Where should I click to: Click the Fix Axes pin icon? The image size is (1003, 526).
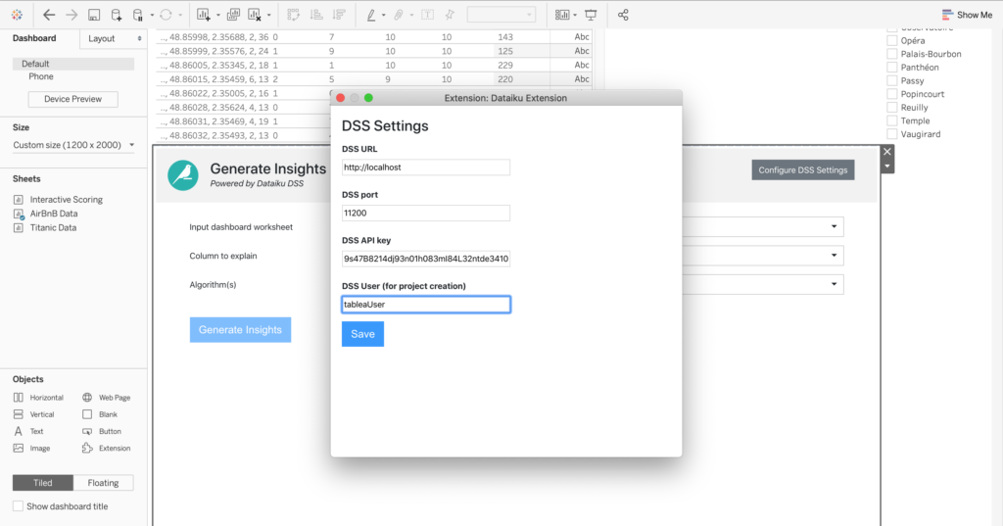(x=450, y=15)
